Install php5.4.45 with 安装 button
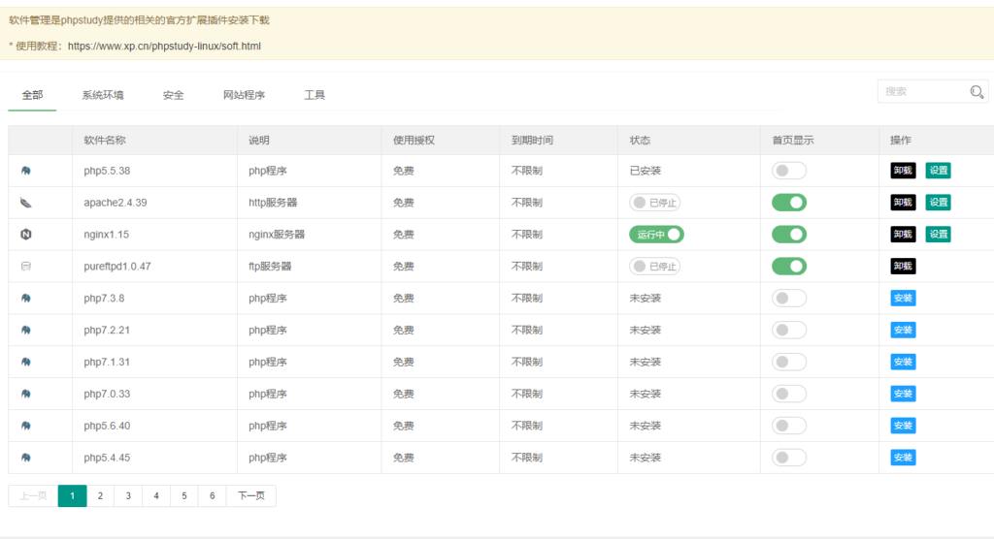994x539 pixels. [x=903, y=458]
